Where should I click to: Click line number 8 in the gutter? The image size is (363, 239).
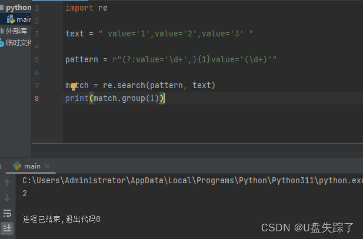(37, 99)
